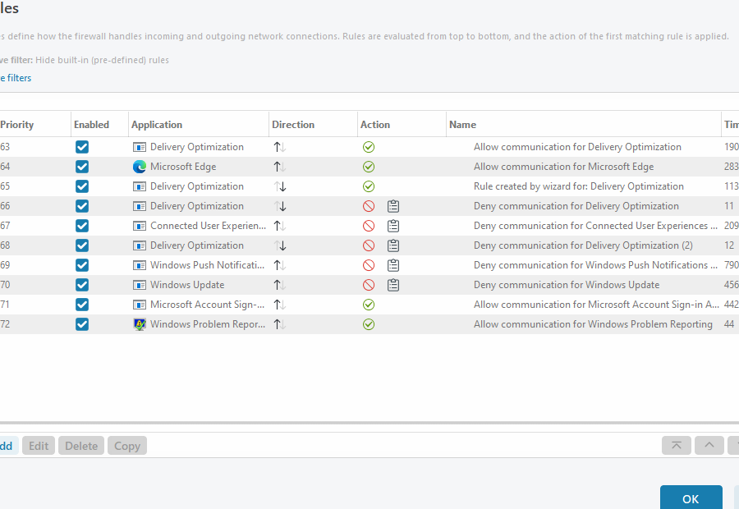
Task: Confirm with the OK button
Action: 691,498
